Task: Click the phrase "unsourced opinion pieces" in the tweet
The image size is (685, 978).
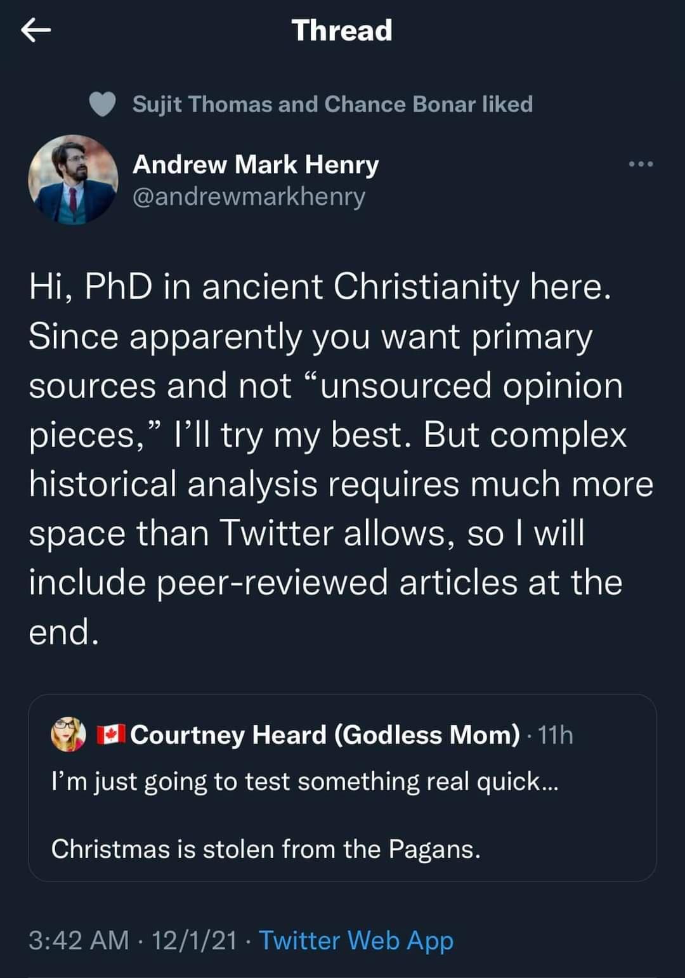Action: point(471,386)
